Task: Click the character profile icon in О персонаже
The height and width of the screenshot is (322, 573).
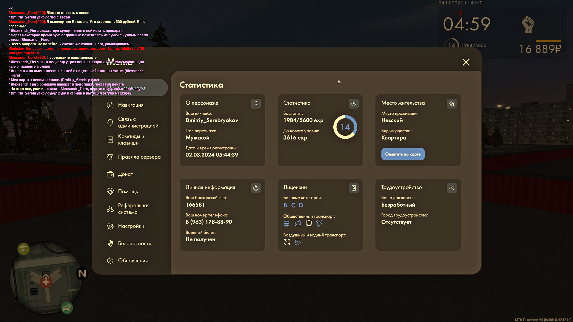Action: click(x=256, y=103)
